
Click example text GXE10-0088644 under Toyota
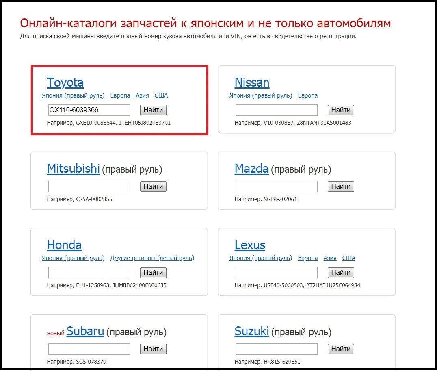pyautogui.click(x=95, y=123)
